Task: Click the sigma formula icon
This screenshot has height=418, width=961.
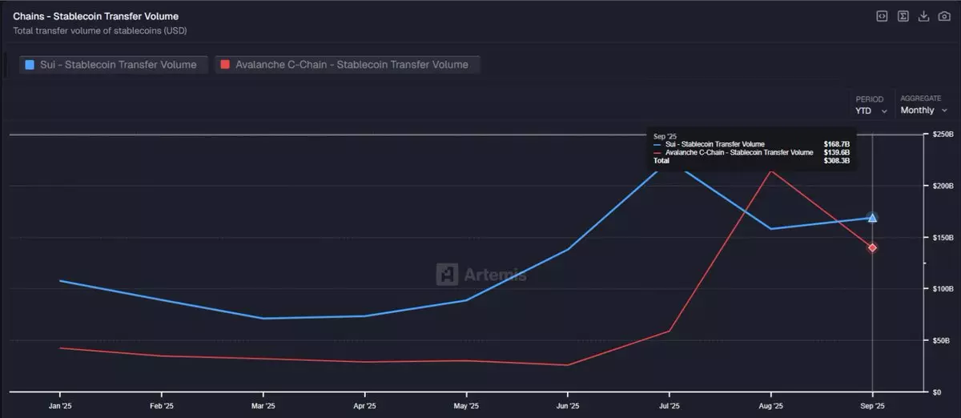Action: [x=903, y=16]
